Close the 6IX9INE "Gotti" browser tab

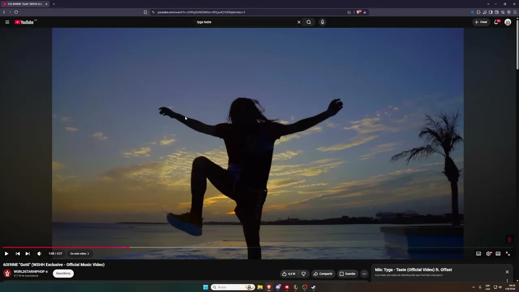click(x=46, y=4)
